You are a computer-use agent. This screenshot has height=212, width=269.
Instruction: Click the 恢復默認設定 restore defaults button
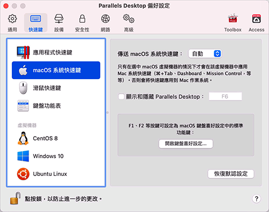coord(231,174)
